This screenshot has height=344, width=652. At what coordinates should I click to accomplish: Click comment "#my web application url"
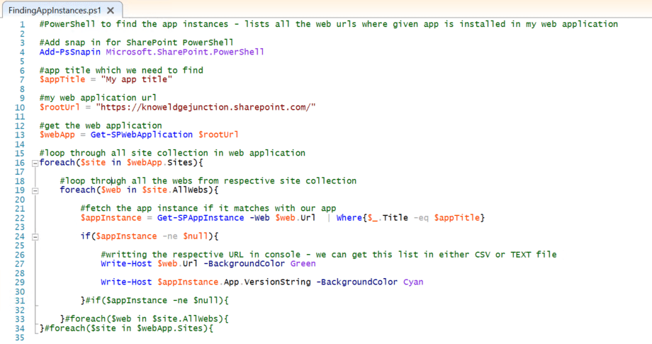(x=98, y=98)
